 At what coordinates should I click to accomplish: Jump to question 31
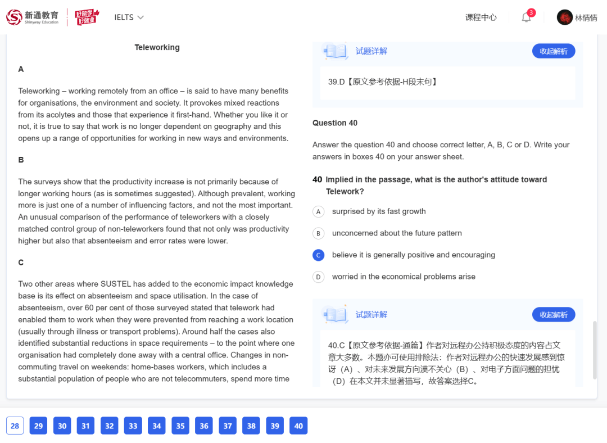point(85,426)
